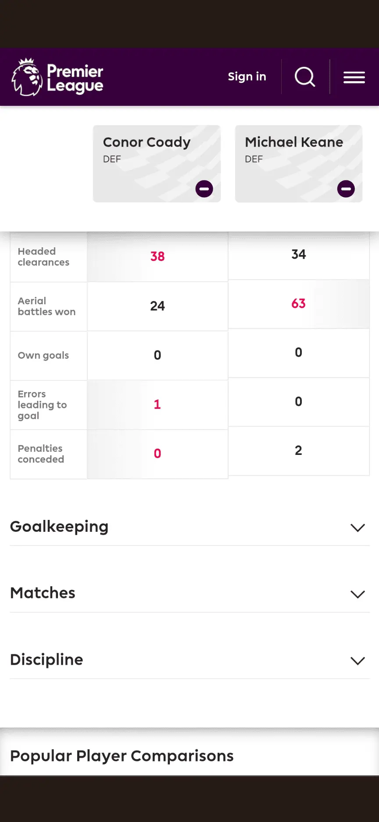Click the Matches heading
Image resolution: width=379 pixels, height=822 pixels.
click(x=43, y=593)
